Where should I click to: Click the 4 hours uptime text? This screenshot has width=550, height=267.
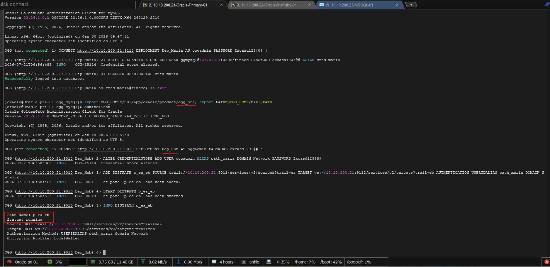[226, 262]
